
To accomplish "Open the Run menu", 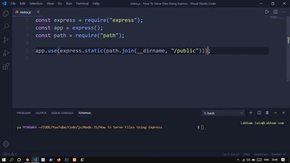I will tap(69, 4).
